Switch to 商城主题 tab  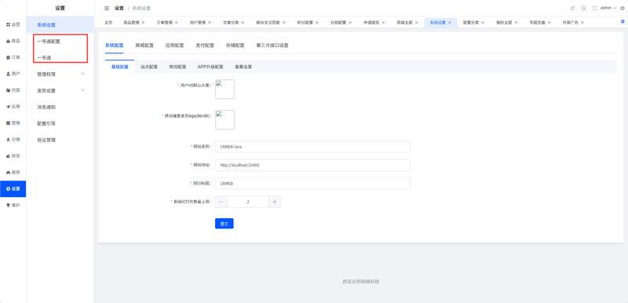coord(404,23)
